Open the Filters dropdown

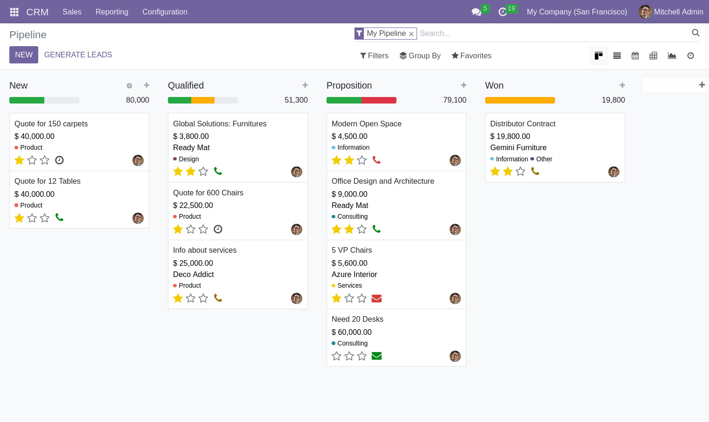coord(374,55)
